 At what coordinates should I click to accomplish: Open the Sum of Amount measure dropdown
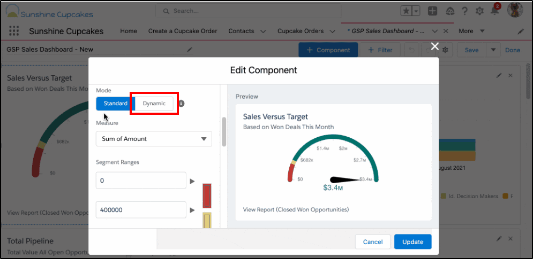pos(154,139)
